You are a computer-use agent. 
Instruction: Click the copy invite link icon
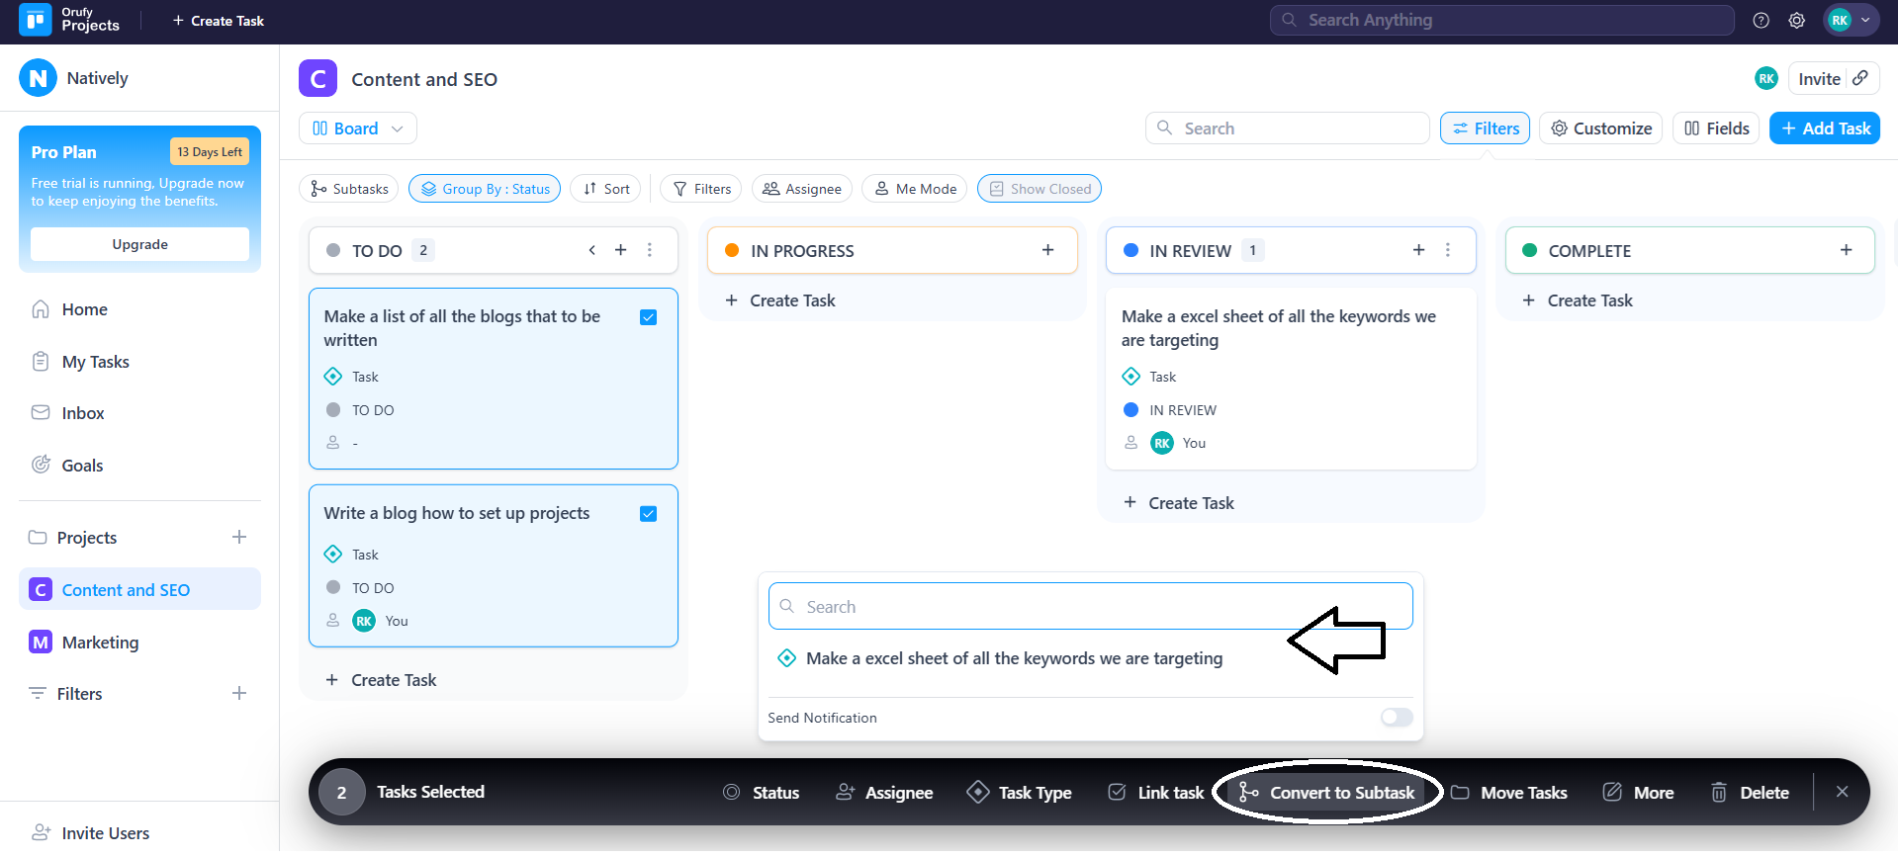click(1860, 78)
